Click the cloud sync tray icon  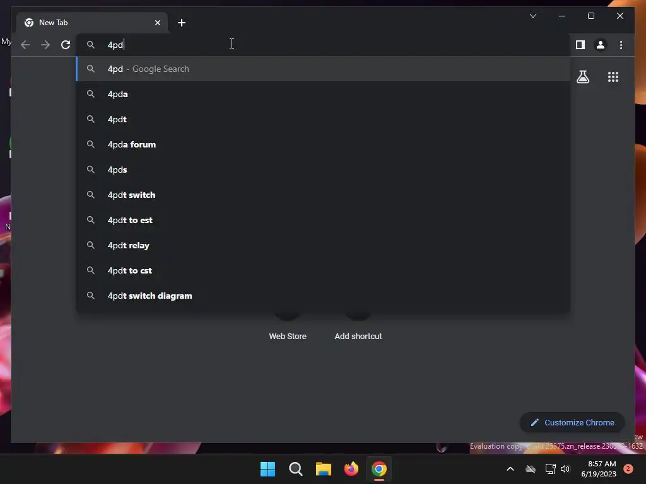531,469
